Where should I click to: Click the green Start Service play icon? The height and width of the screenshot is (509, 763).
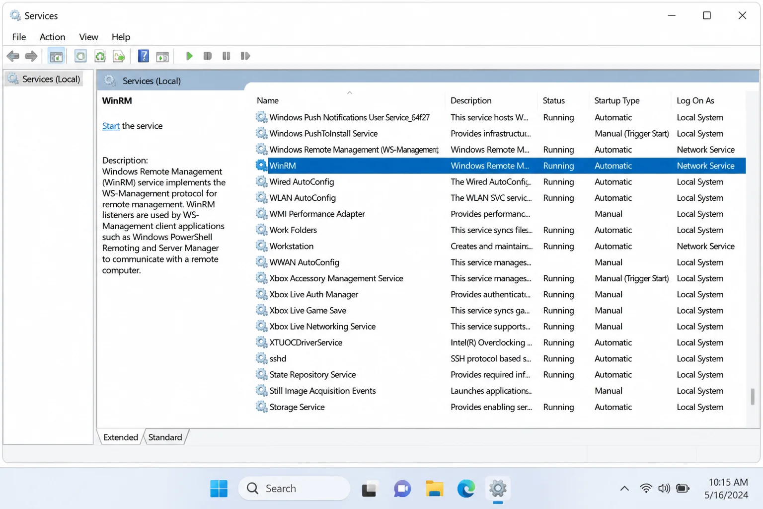point(189,56)
